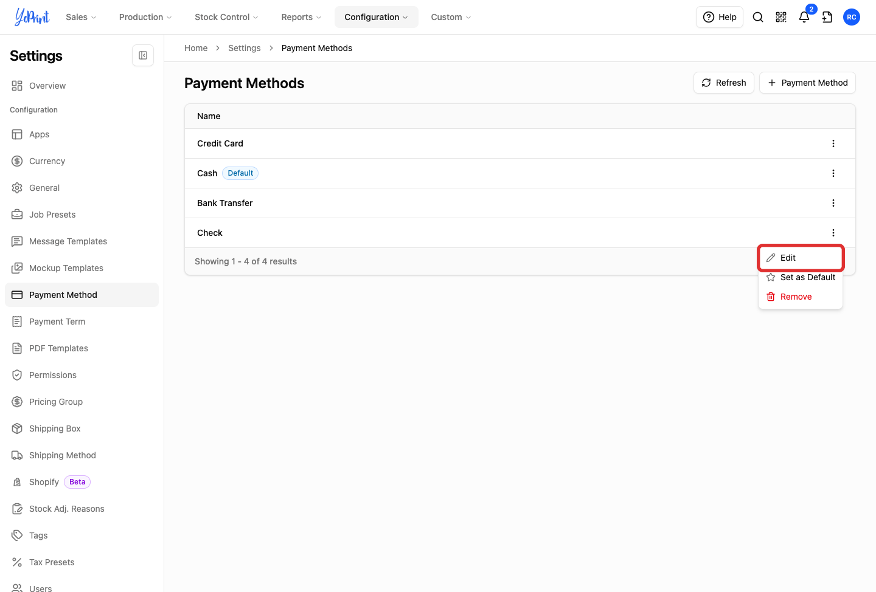
Task: Open the notifications bell
Action: (x=804, y=17)
